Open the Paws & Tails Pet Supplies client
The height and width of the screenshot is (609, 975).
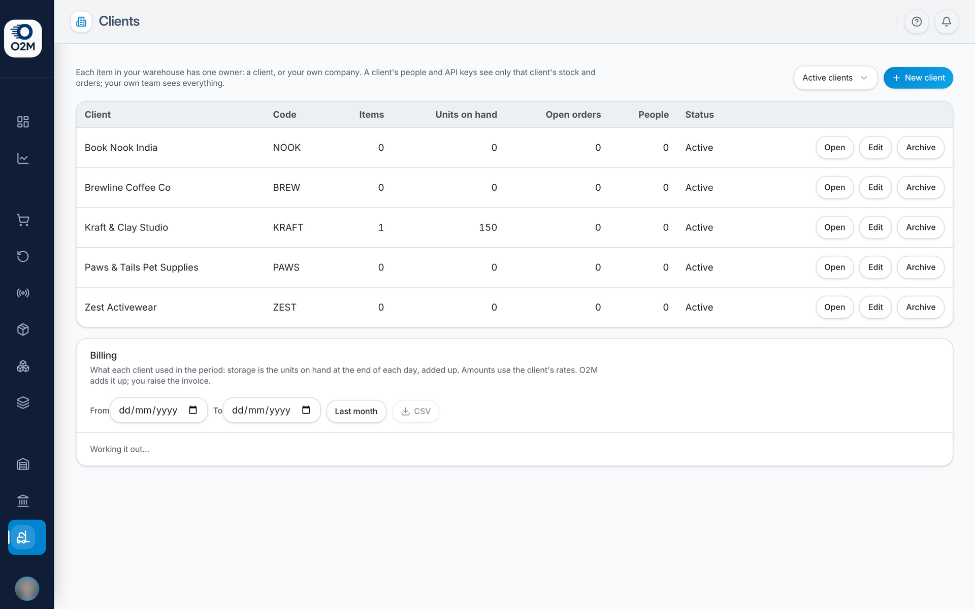834,267
